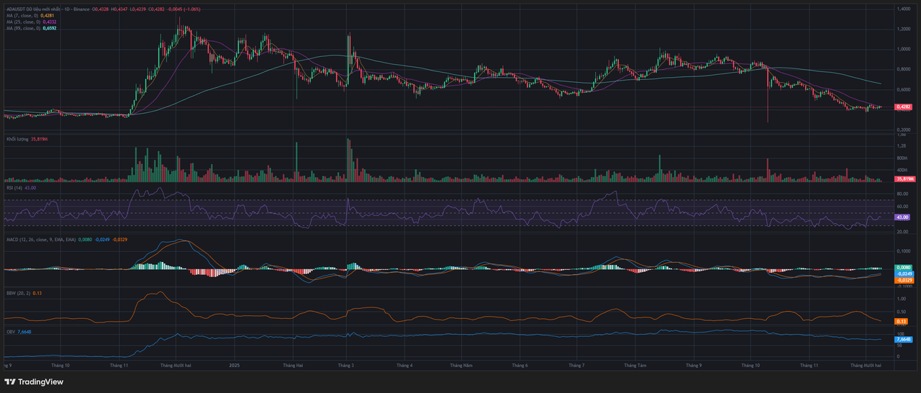The image size is (921, 393).
Task: Click the Tháng Tám time axis label
Action: (635, 365)
